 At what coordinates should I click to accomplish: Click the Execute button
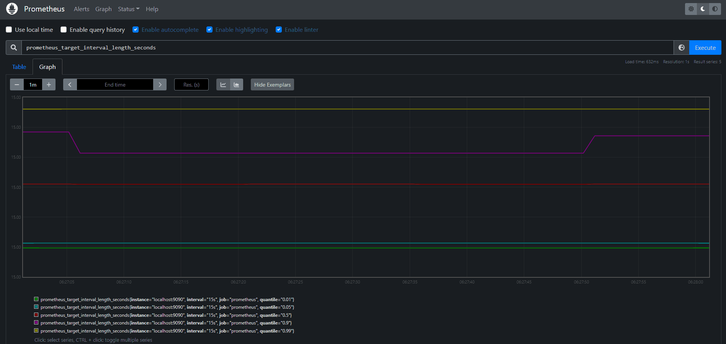tap(705, 48)
